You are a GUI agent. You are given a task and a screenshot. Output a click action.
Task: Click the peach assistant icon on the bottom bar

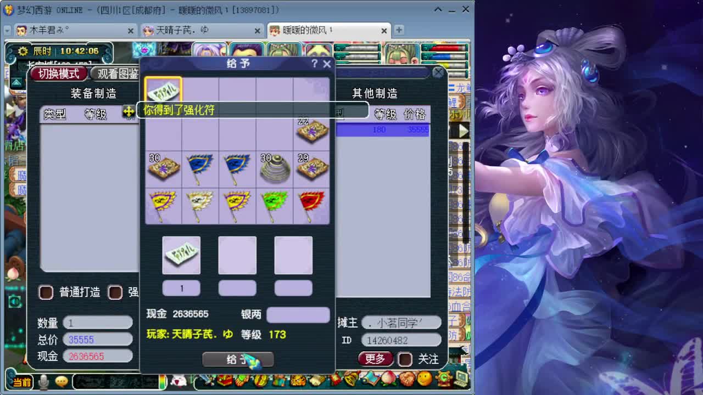click(388, 379)
